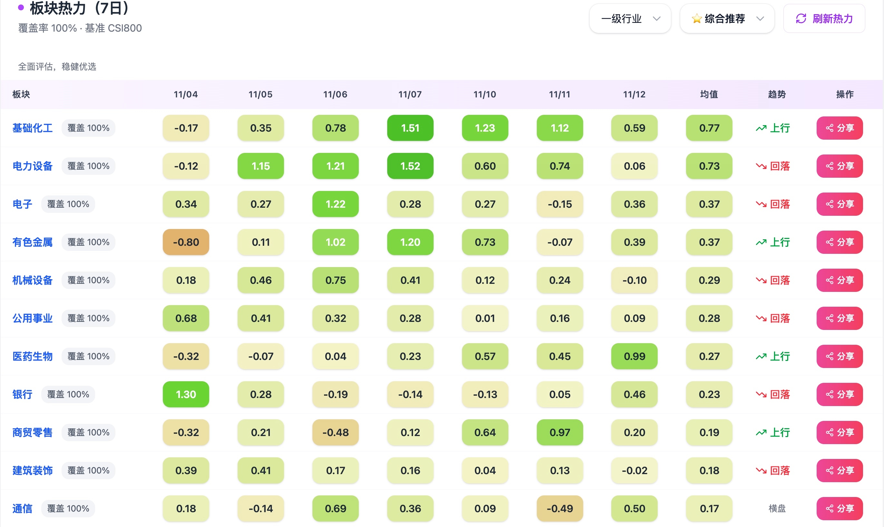Click share icon for 电力设备 row
Screen dimensions: 884x527
[x=829, y=166]
